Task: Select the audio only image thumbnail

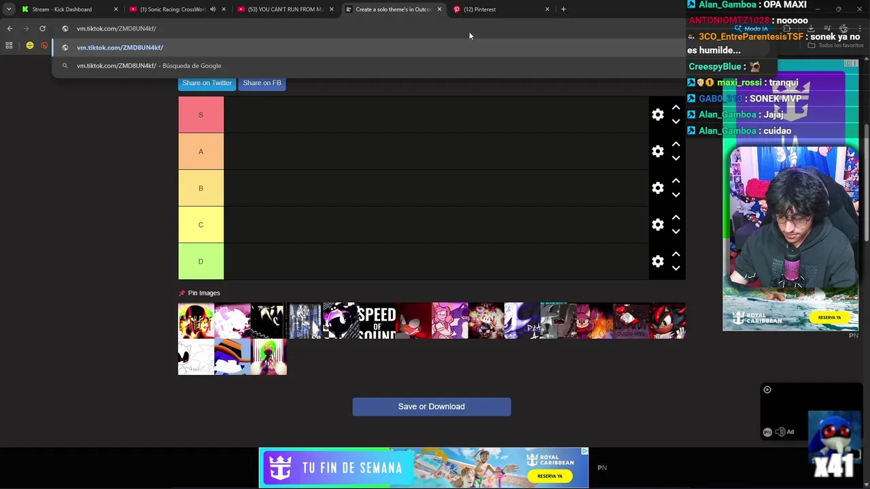Action: pyautogui.click(x=631, y=321)
